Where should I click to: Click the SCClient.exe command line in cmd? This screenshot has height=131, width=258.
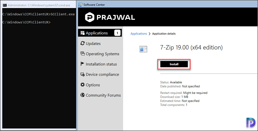(39, 14)
